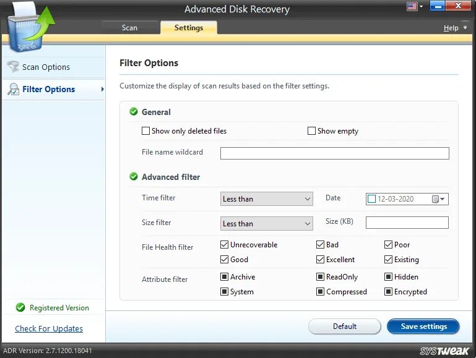The height and width of the screenshot is (358, 476).
Task: Open the Size filter dropdown
Action: point(267,223)
